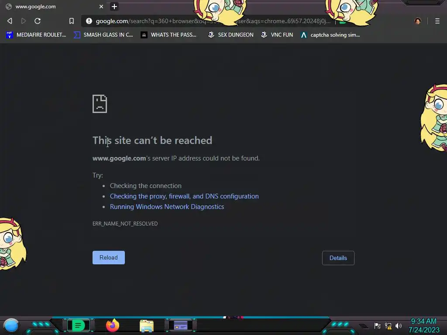Show error Details button
Viewport: 447px width, 335px height.
[338, 258]
